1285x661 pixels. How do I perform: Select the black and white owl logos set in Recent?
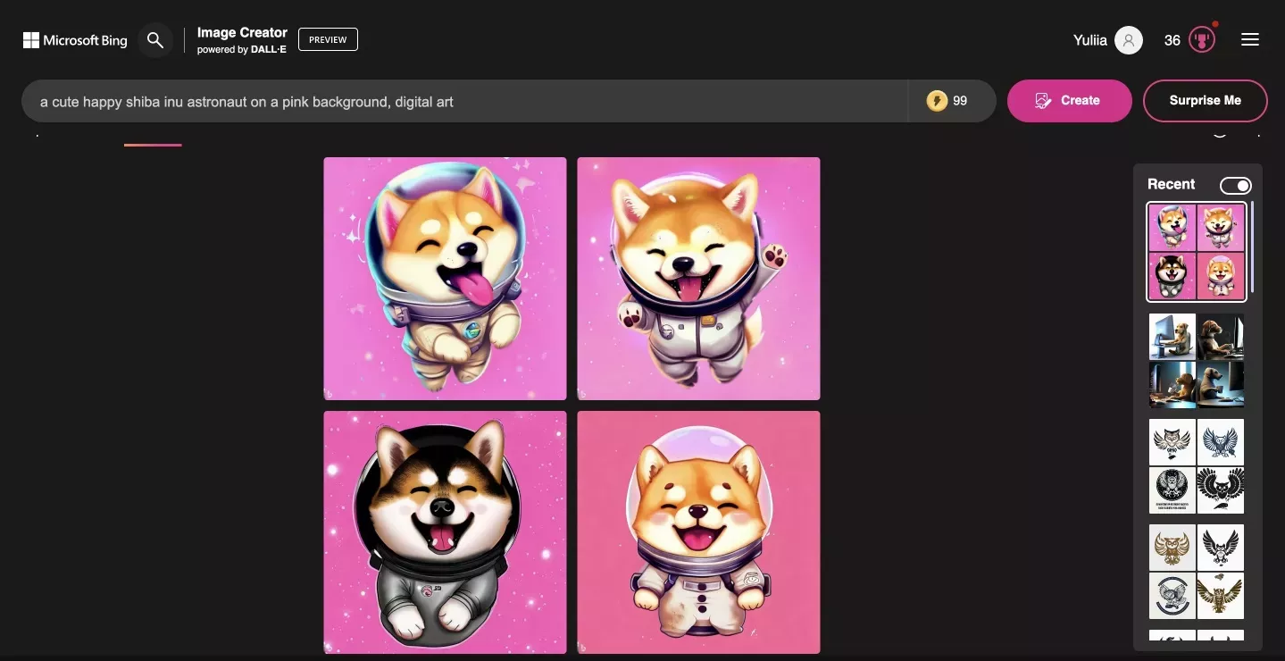(x=1197, y=466)
